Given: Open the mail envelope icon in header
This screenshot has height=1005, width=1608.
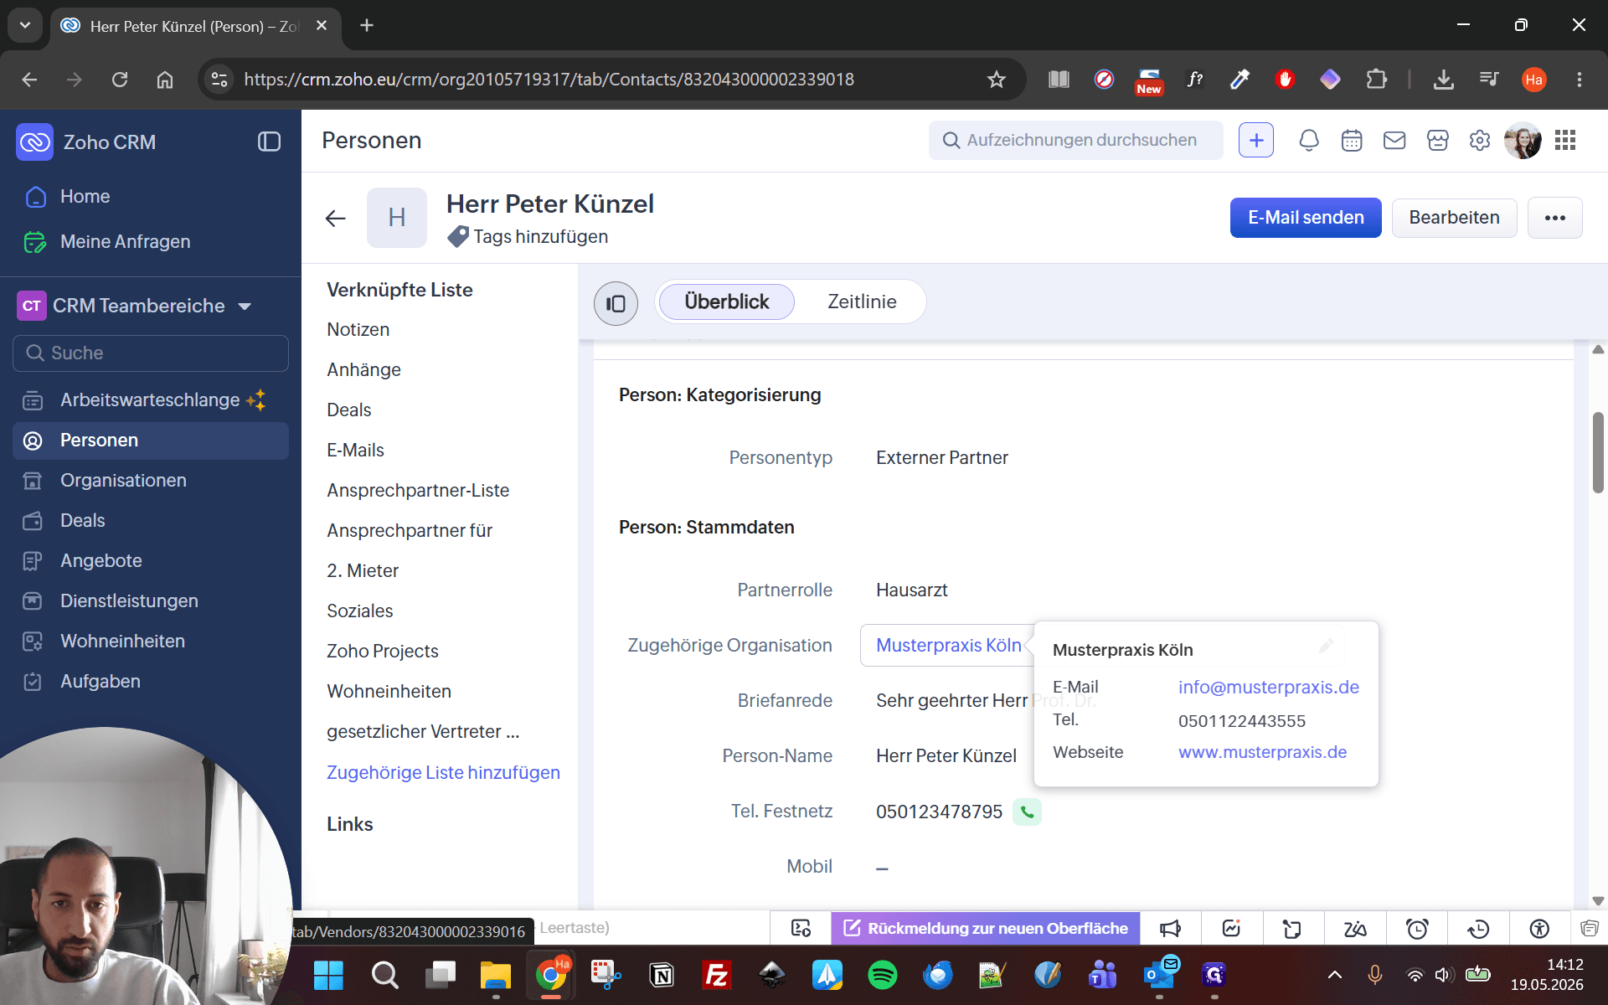Looking at the screenshot, I should tap(1394, 141).
